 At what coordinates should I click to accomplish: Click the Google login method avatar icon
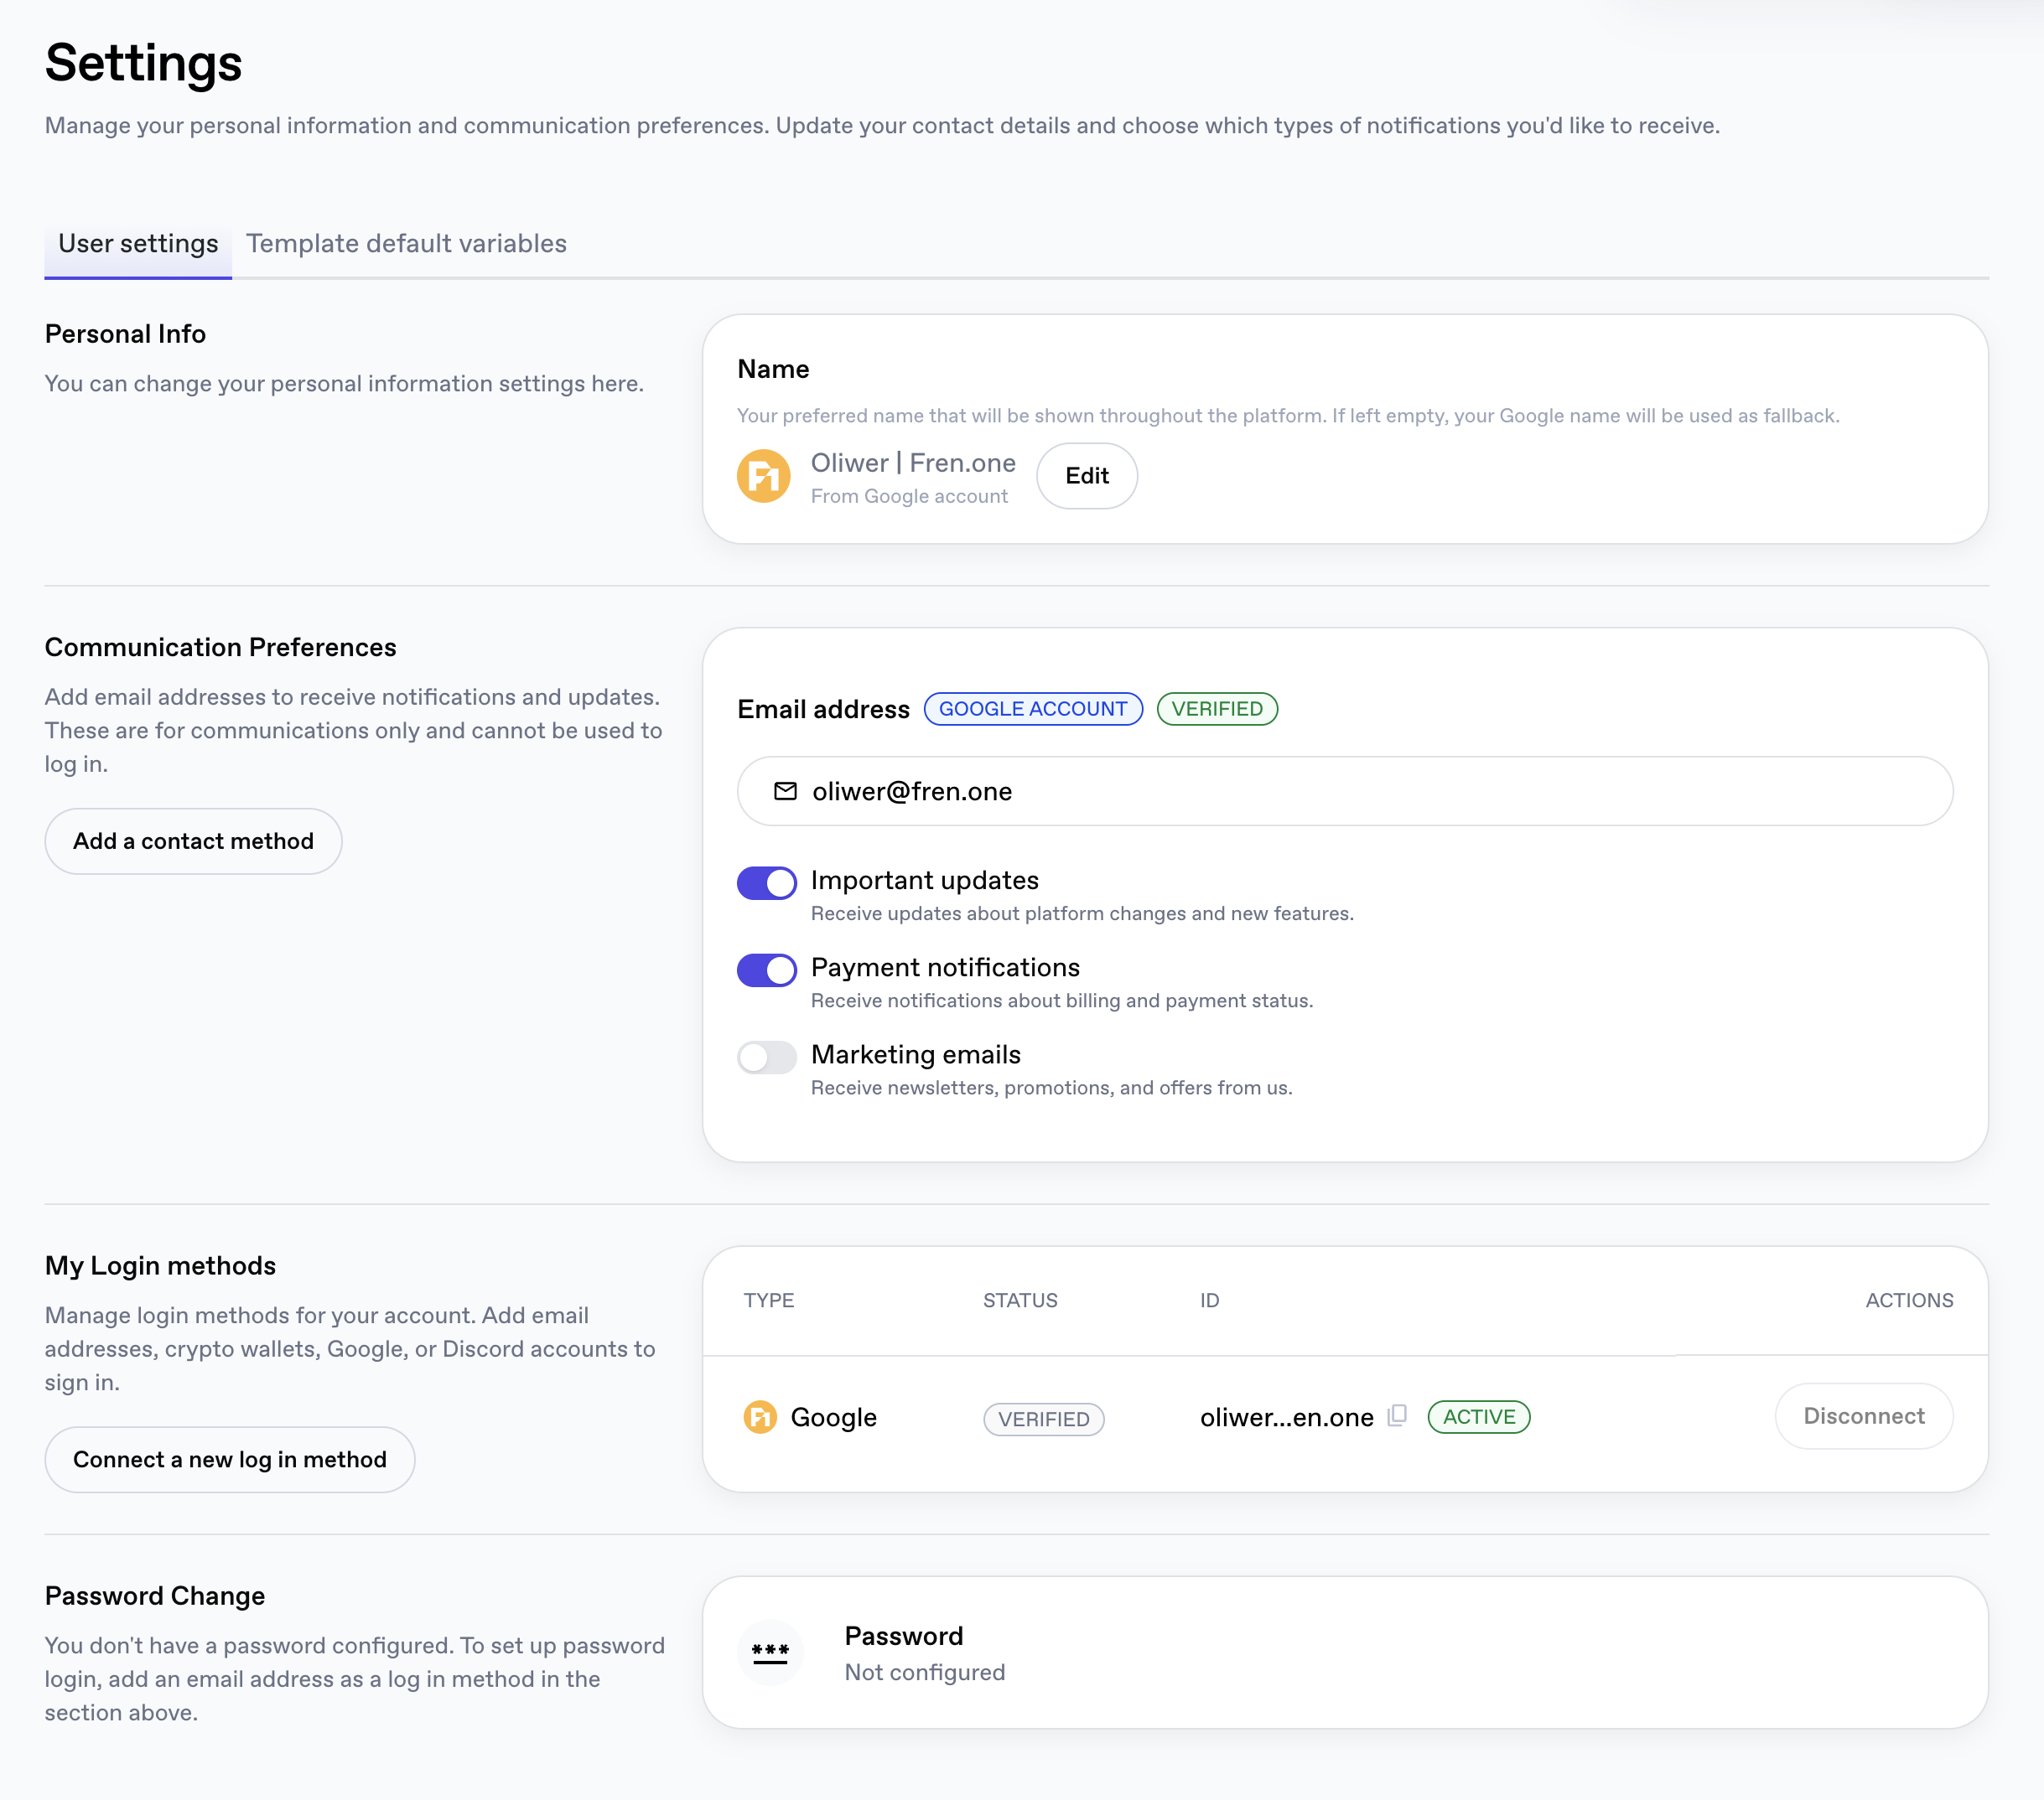point(760,1416)
